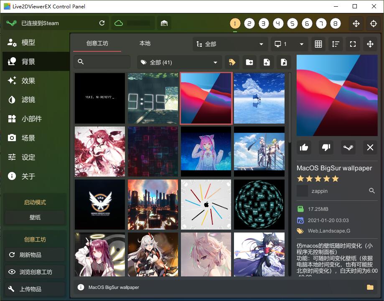Toggle the fullscreen expand icon
This screenshot has width=384, height=301.
(353, 44)
